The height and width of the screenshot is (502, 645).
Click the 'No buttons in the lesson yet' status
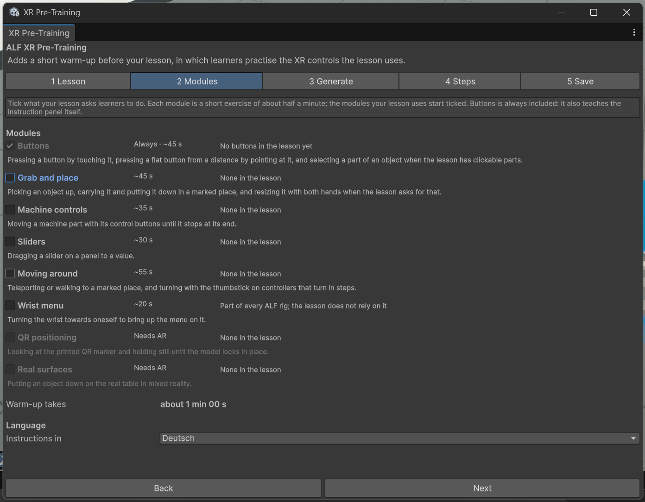pos(266,146)
